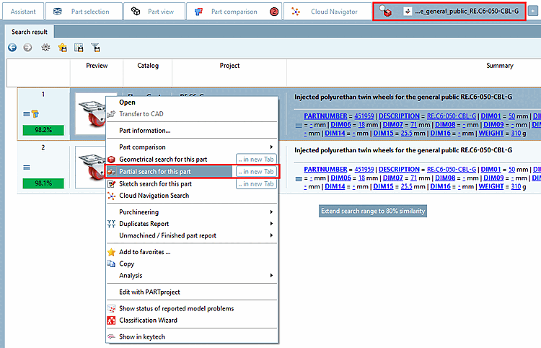Open search settings gear icon

45,48
